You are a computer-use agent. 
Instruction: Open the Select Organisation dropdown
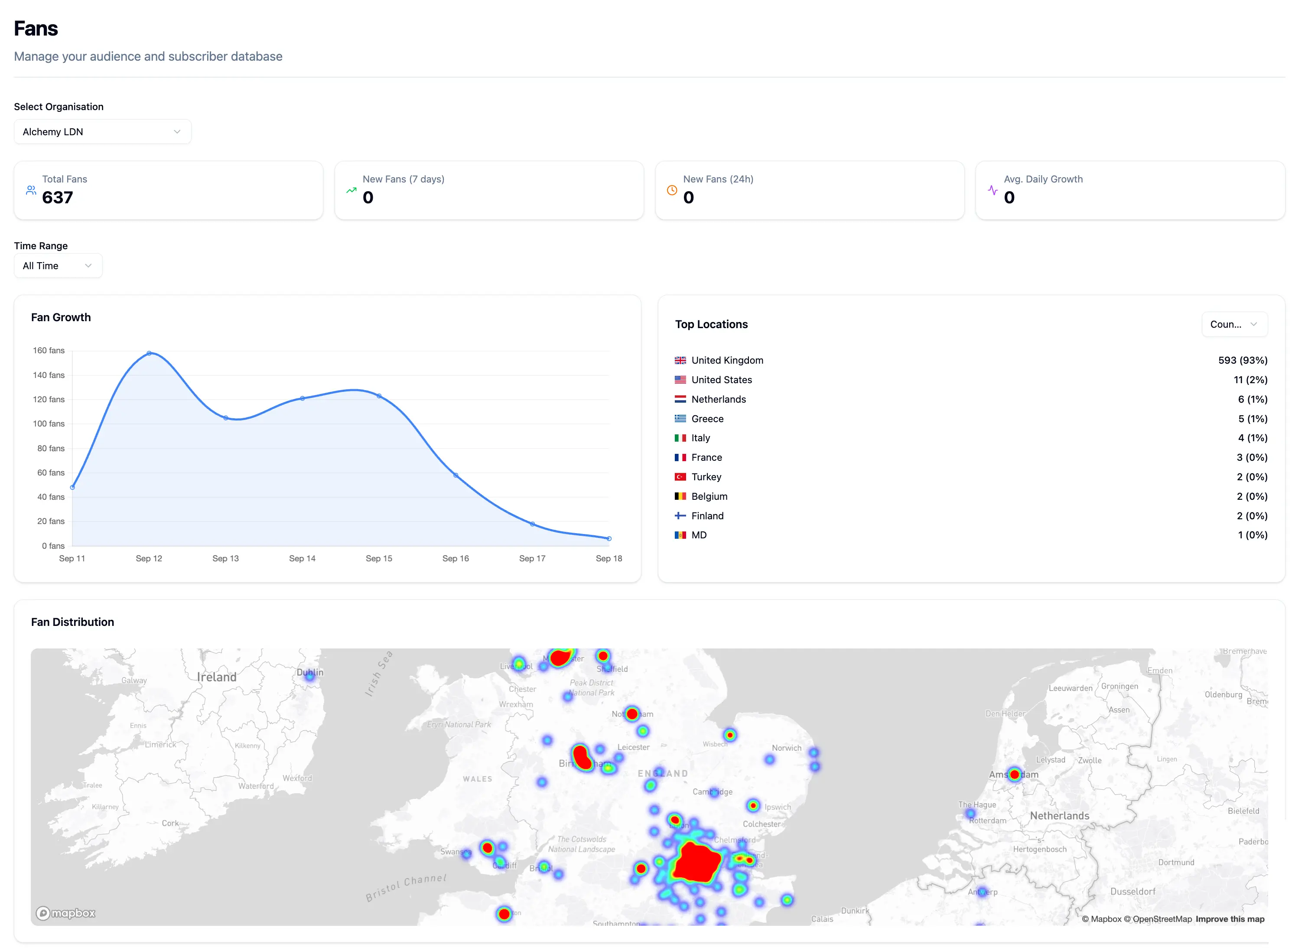pyautogui.click(x=102, y=131)
